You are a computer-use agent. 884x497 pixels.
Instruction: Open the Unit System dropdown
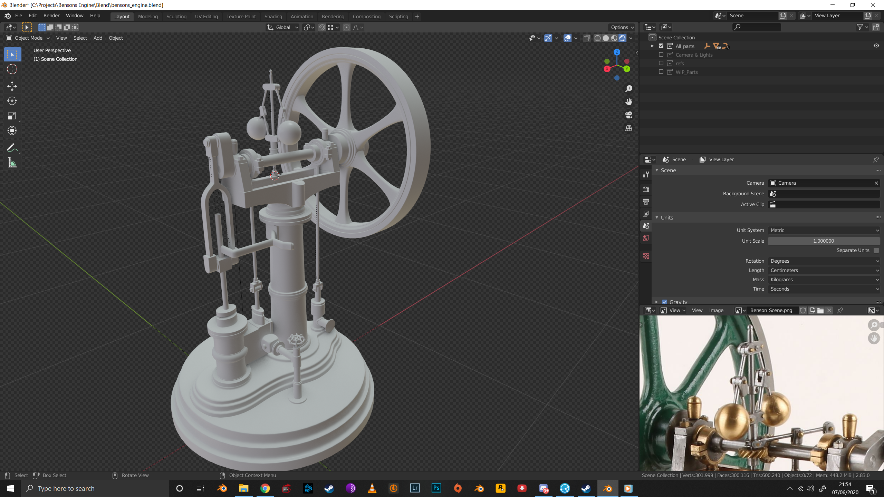(824, 230)
